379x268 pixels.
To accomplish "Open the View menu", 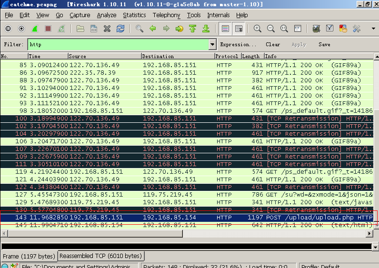I will point(43,15).
